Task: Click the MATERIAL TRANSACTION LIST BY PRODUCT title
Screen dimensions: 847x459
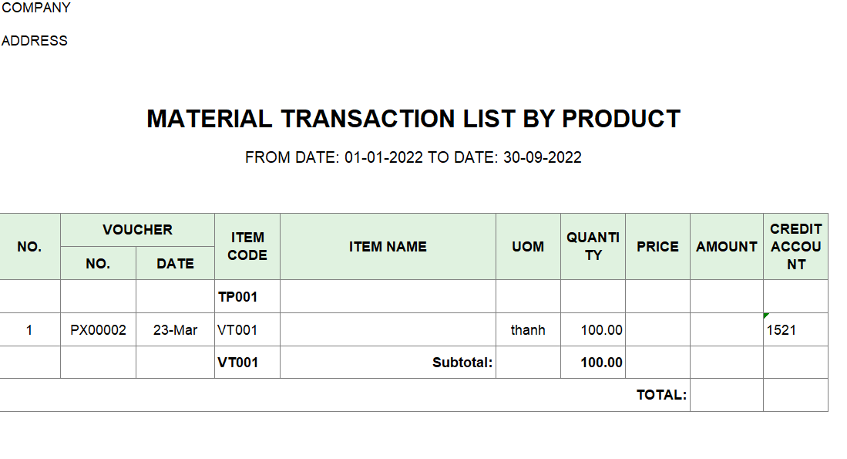Action: click(413, 119)
